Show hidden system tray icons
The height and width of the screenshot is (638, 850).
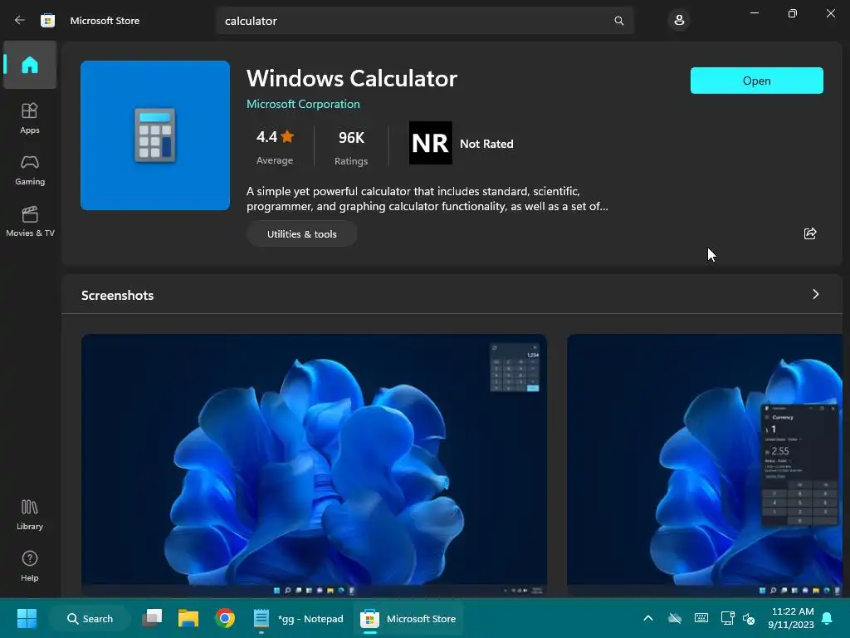point(647,618)
